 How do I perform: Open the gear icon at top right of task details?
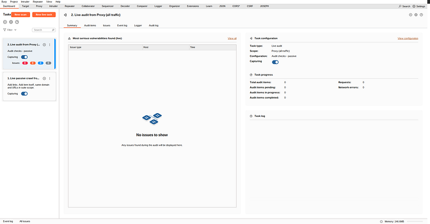[416, 15]
